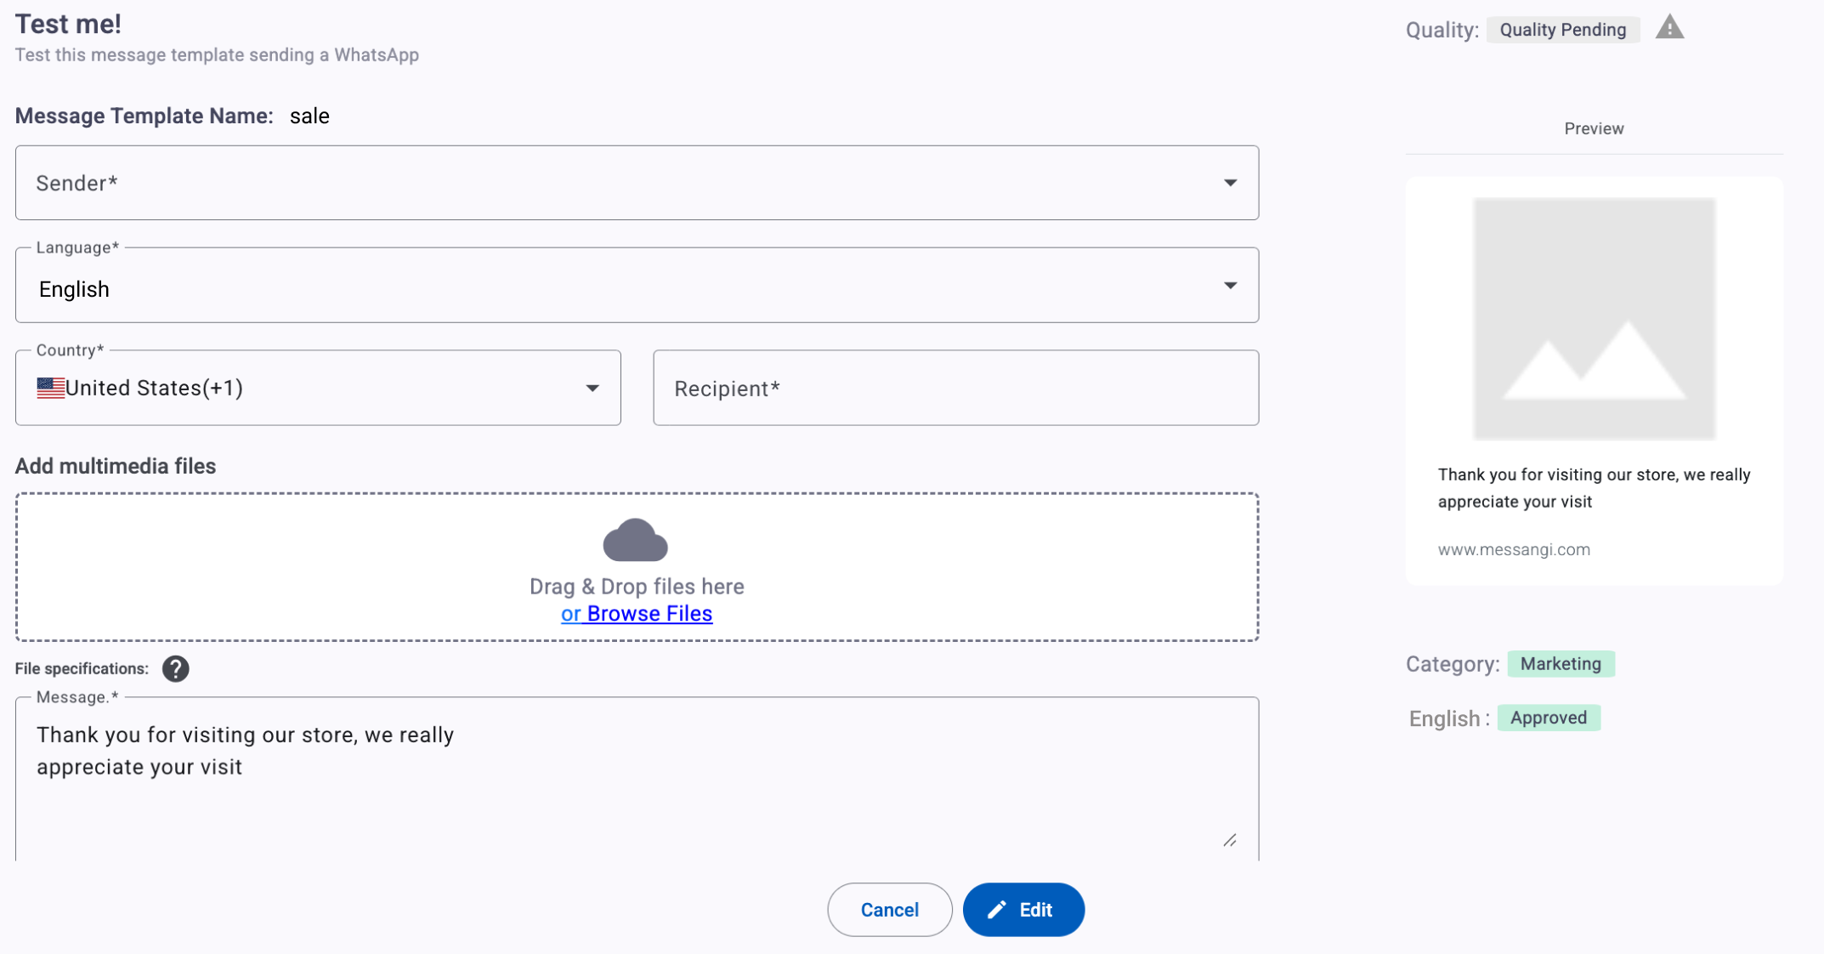Click the template name 'sale'
Screen dimensions: 1824x954
coord(309,116)
